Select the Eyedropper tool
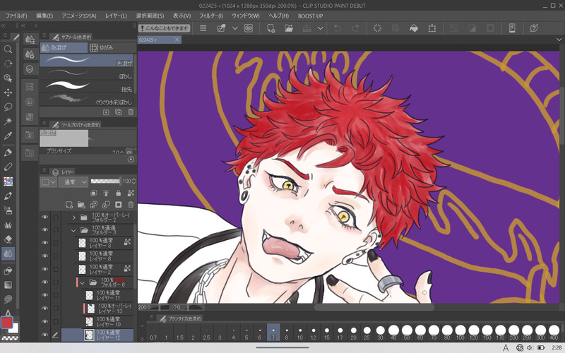The width and height of the screenshot is (565, 353). [x=8, y=136]
